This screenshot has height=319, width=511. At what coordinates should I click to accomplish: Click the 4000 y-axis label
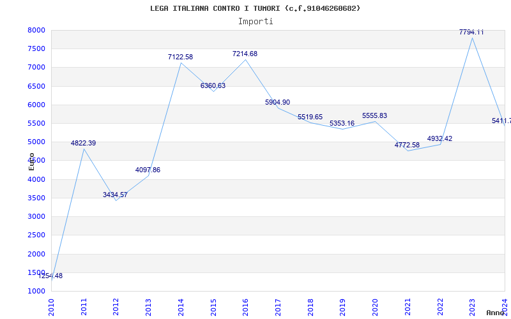tap(36, 179)
